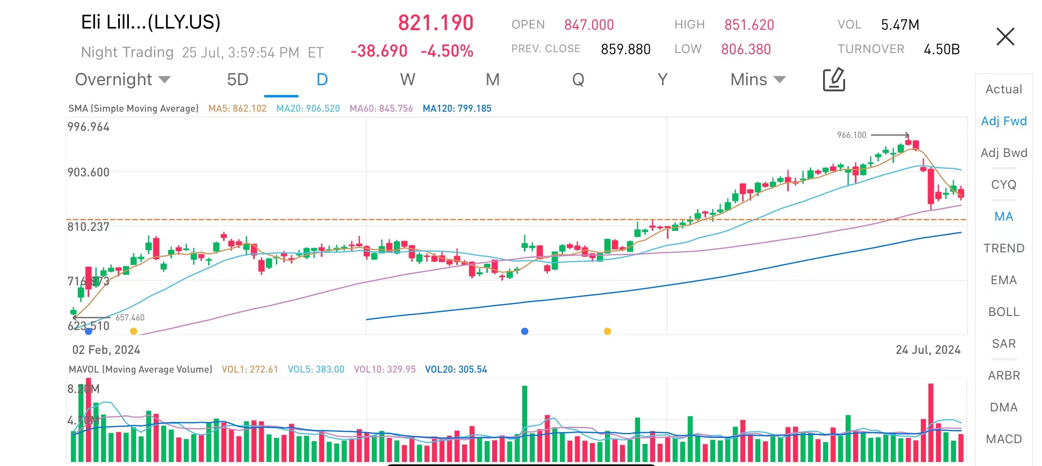Click the first blue event dot at chart start
The height and width of the screenshot is (466, 1042).
(88, 331)
